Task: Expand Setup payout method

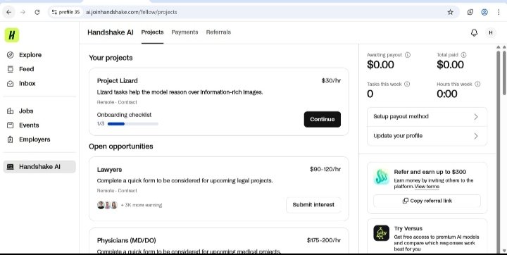Action: click(x=427, y=117)
